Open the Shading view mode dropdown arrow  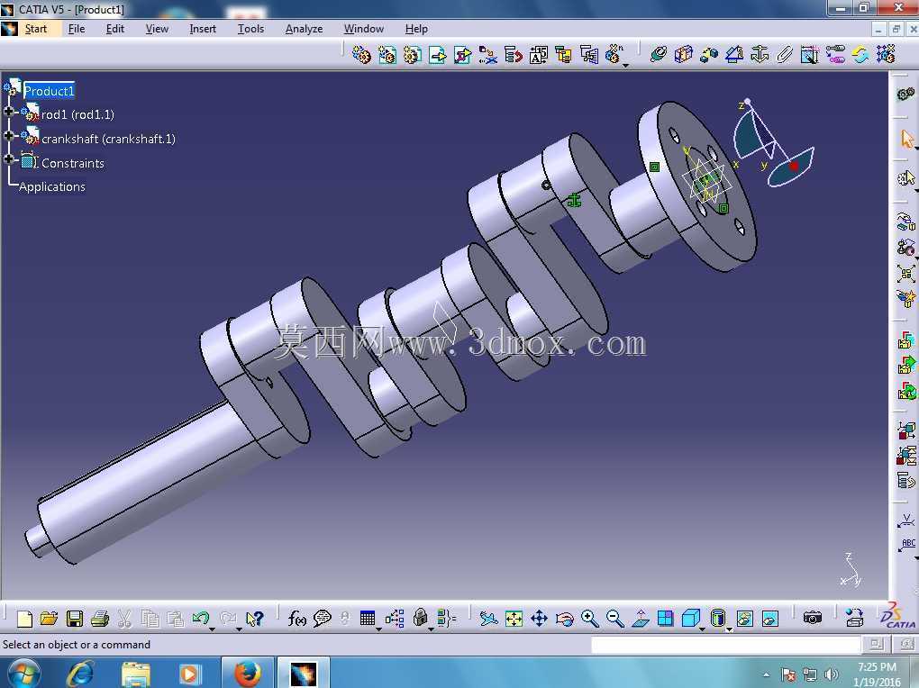click(x=729, y=629)
